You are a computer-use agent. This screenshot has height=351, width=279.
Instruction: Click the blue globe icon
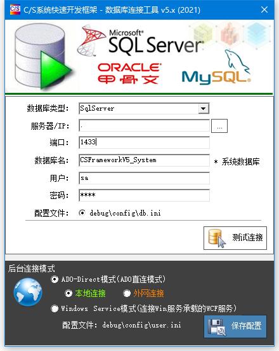click(28, 292)
